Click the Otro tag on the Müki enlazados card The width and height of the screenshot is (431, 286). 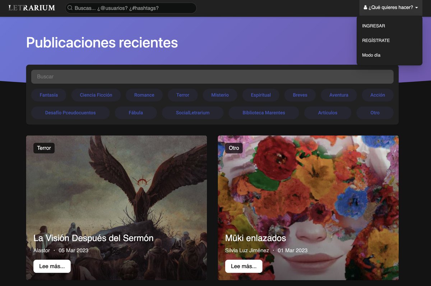click(233, 148)
